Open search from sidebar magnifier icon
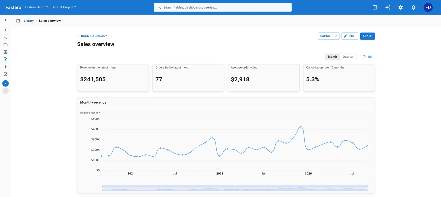 (x=5, y=37)
